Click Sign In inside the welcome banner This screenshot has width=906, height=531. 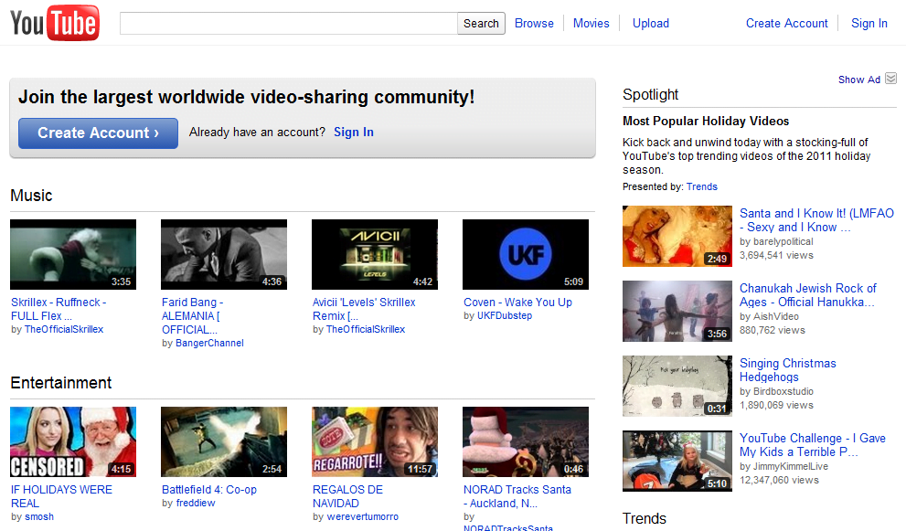click(353, 132)
